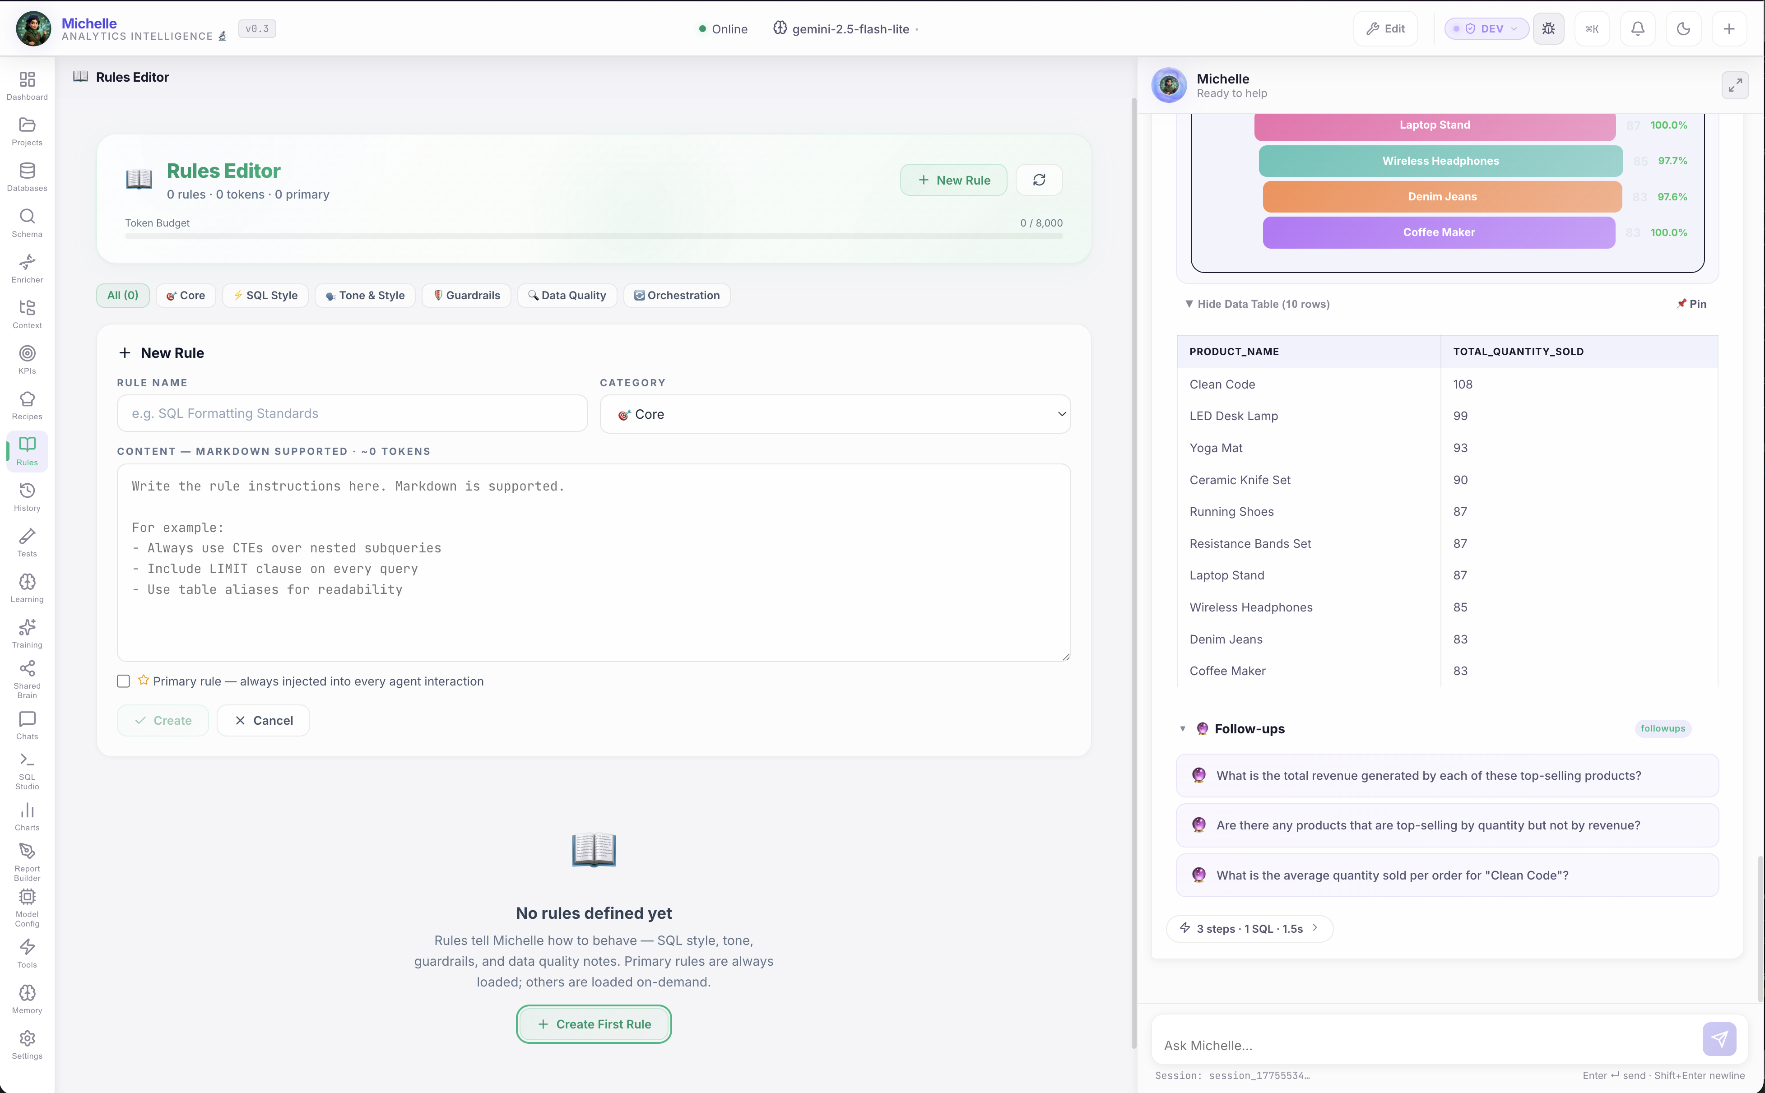Open the debug tools icon in top bar
The height and width of the screenshot is (1093, 1765).
tap(1548, 28)
